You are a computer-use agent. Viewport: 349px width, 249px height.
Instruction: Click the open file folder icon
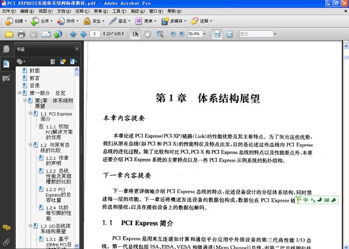point(9,34)
